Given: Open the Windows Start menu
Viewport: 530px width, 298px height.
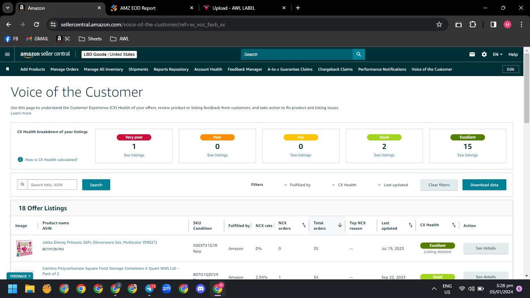Looking at the screenshot, I should click(13, 289).
